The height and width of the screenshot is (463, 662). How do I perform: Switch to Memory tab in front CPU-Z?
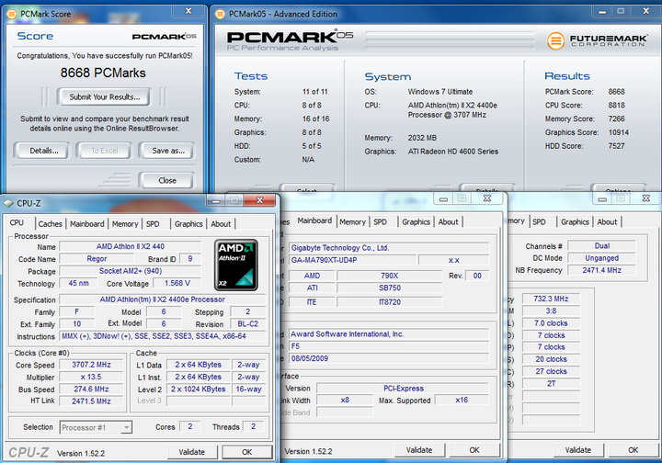click(125, 224)
